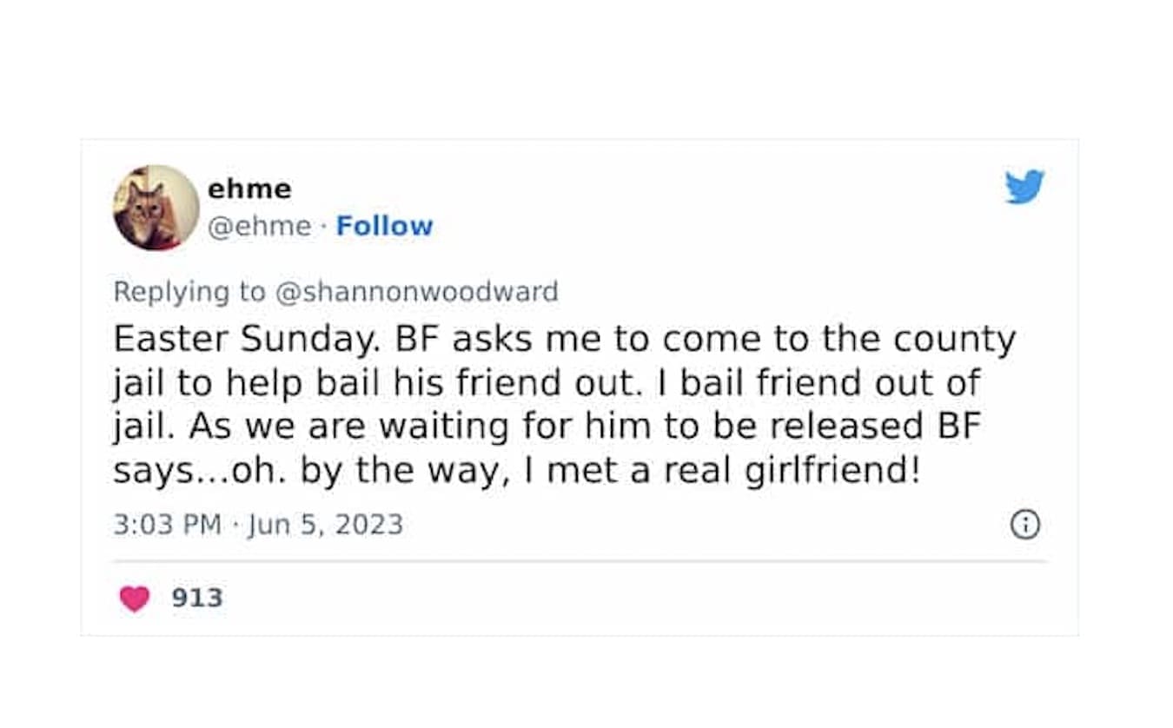Open the @shannonwoodward mention
This screenshot has width=1173, height=728.
coord(416,292)
